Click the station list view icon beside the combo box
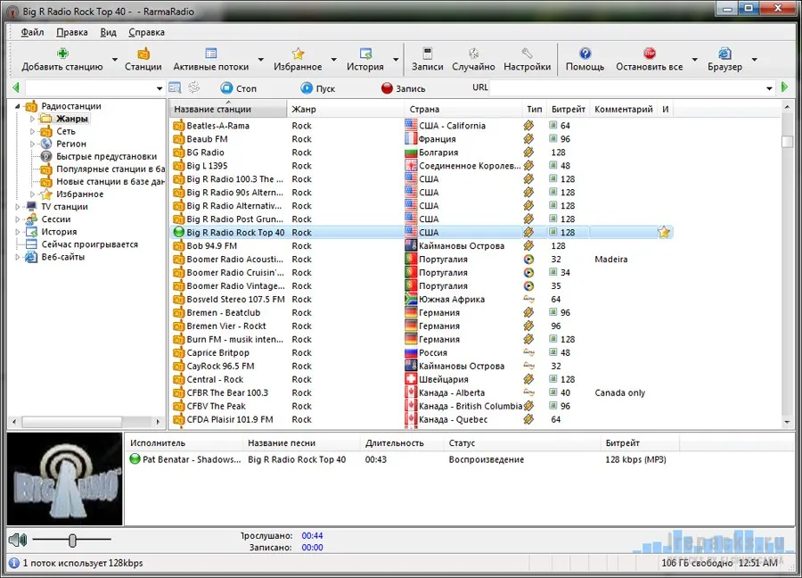This screenshot has width=802, height=578. (x=175, y=87)
